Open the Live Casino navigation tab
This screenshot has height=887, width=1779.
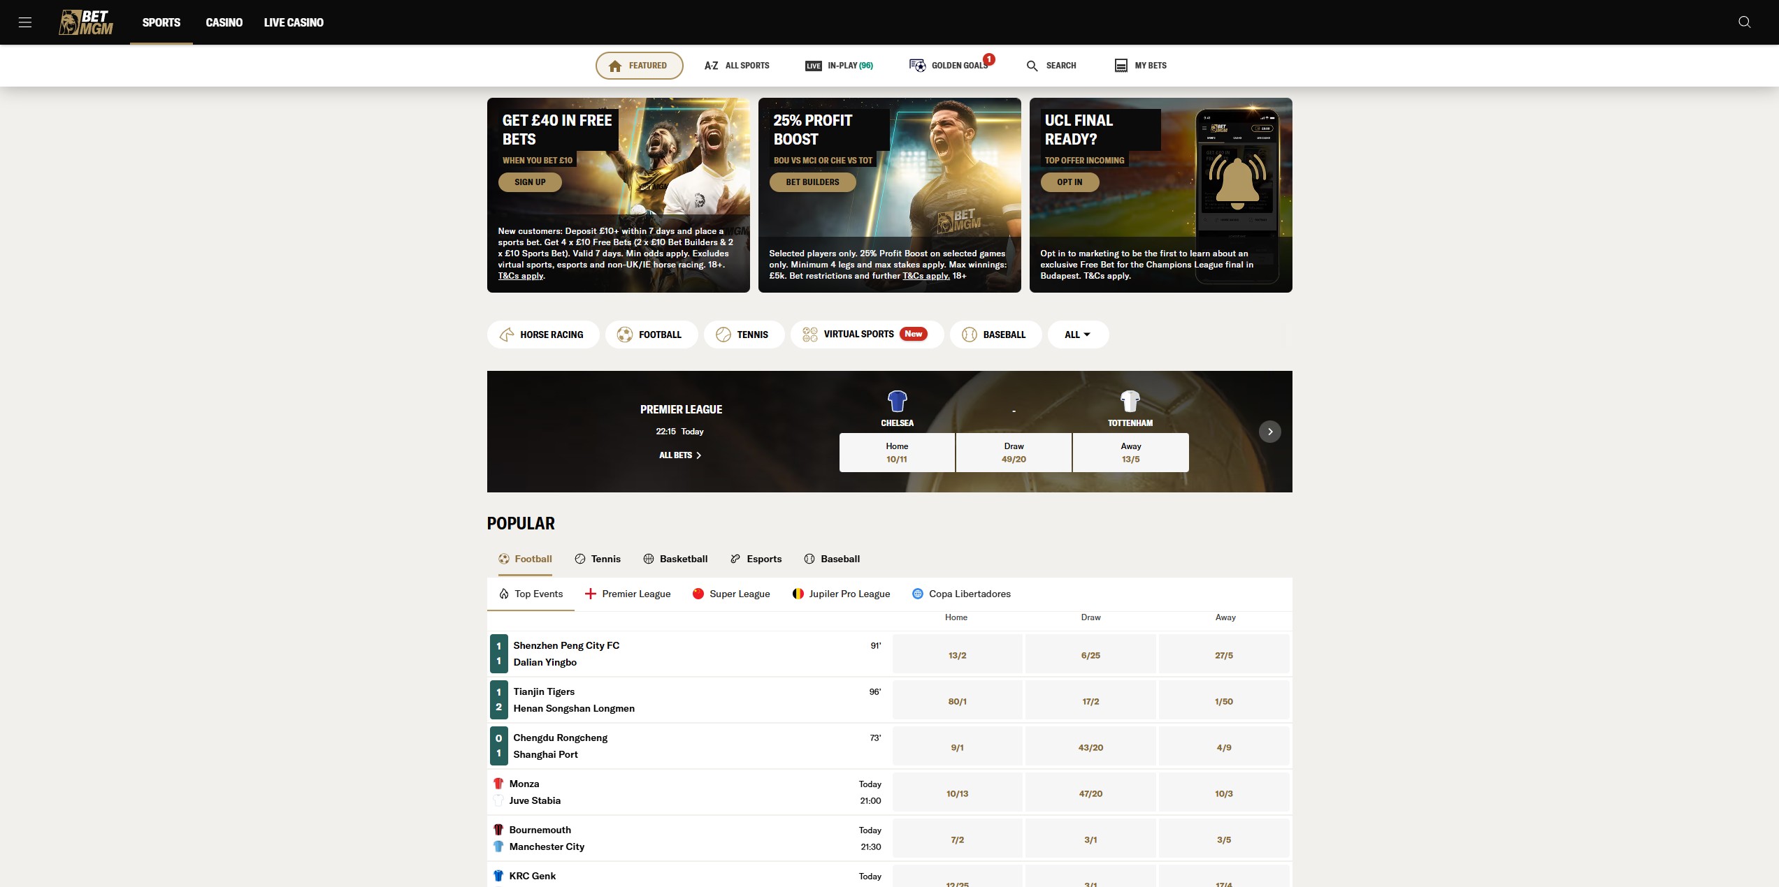tap(294, 22)
